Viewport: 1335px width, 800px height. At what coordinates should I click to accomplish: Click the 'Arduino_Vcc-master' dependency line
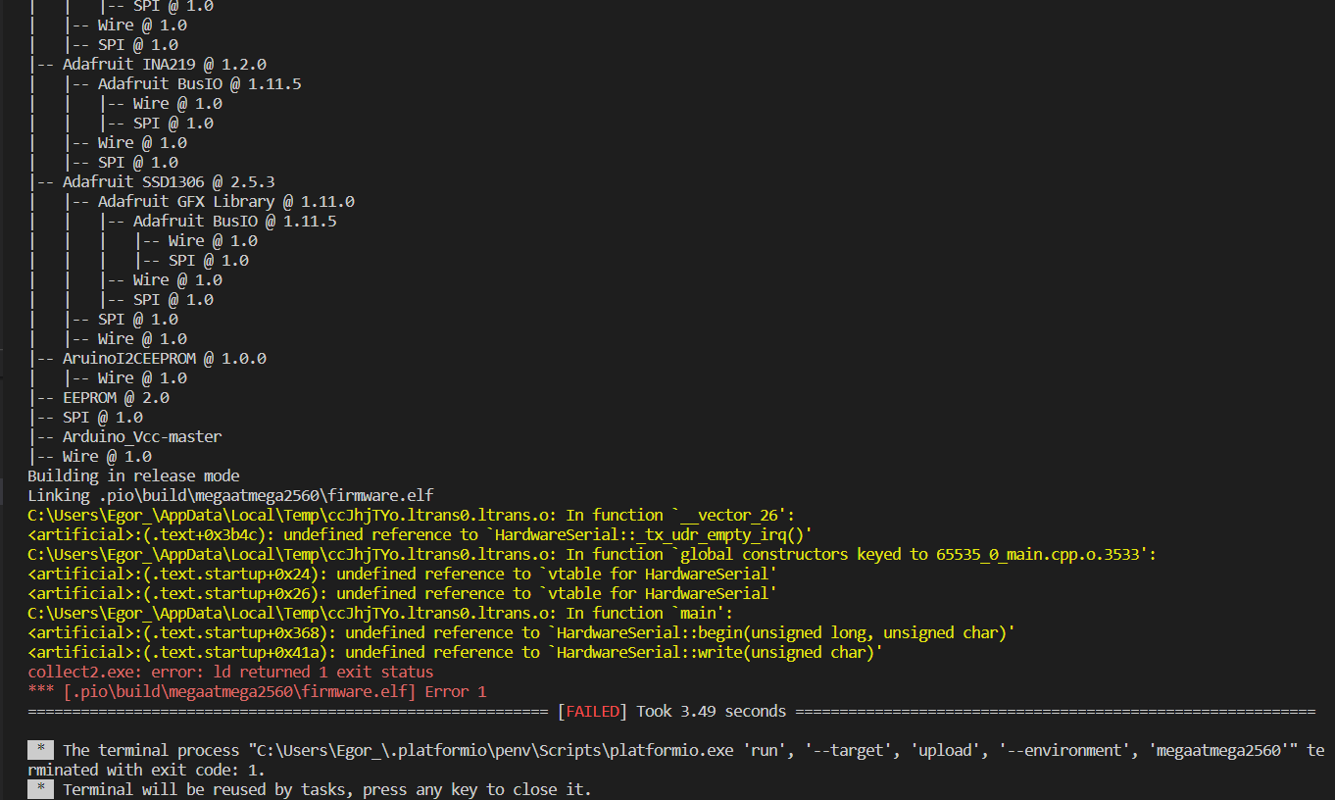(142, 436)
